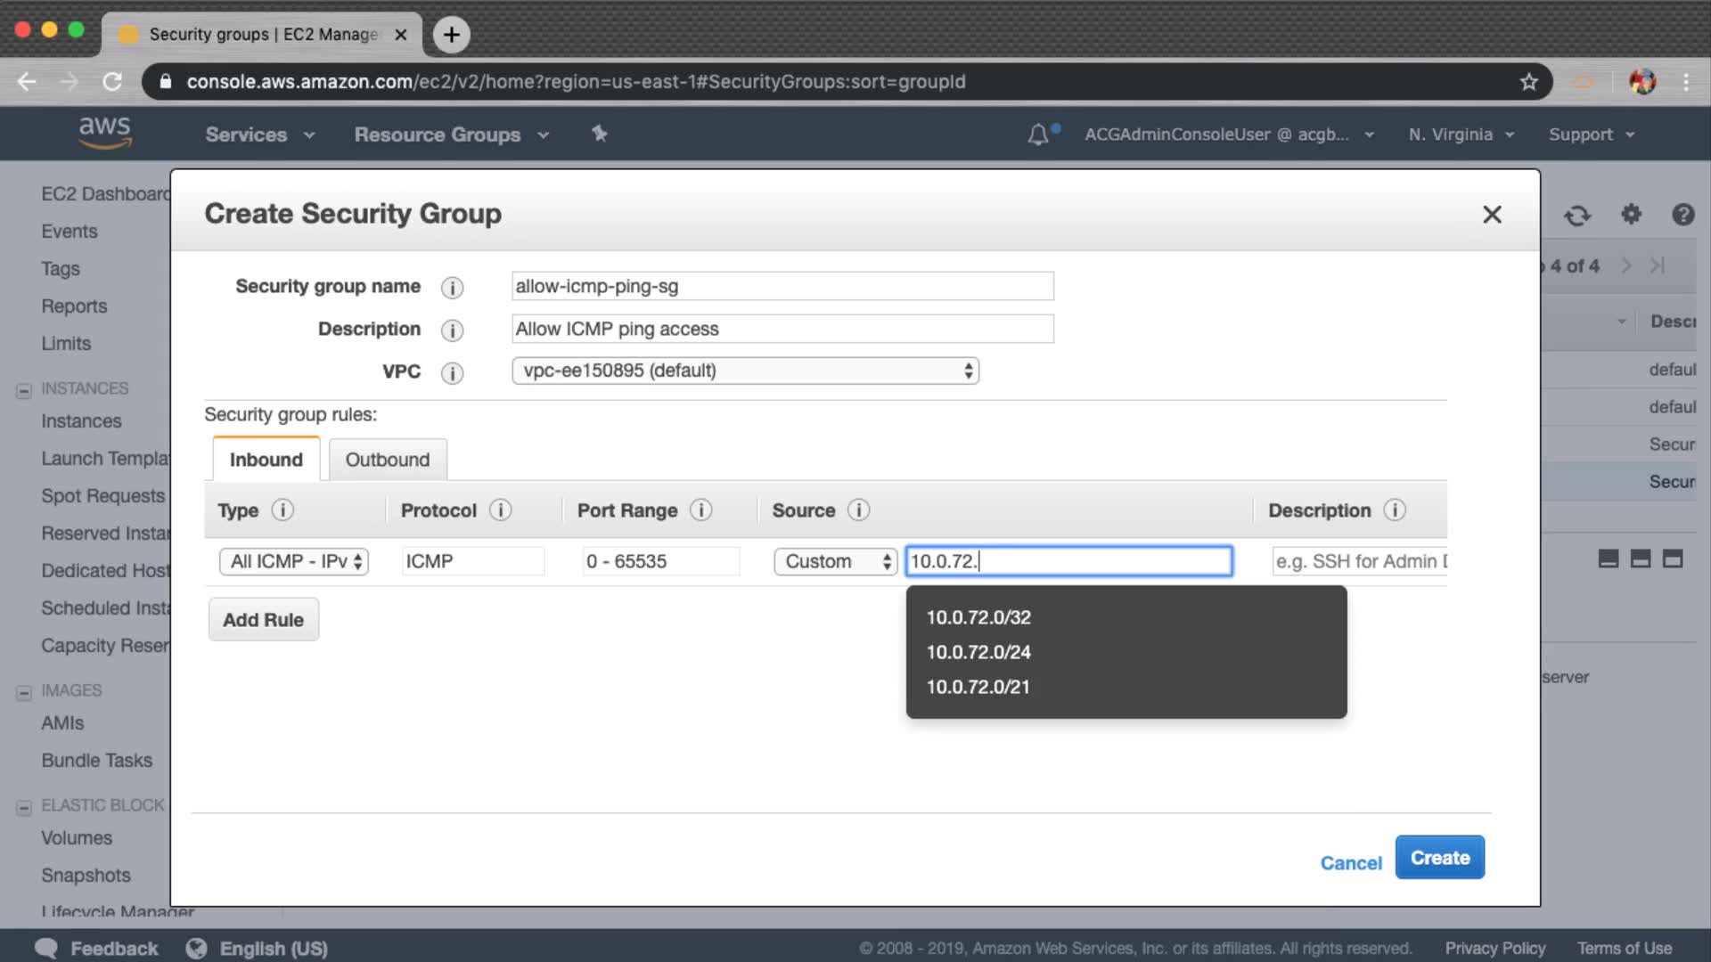Click the Port Range info icon

click(x=701, y=510)
